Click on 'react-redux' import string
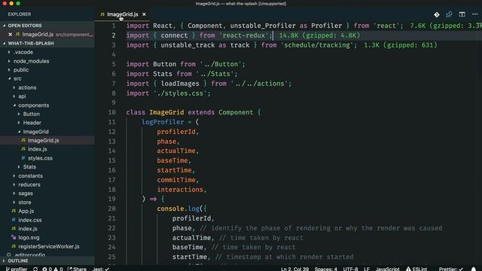Viewport: 482px width, 271px height. pos(244,35)
